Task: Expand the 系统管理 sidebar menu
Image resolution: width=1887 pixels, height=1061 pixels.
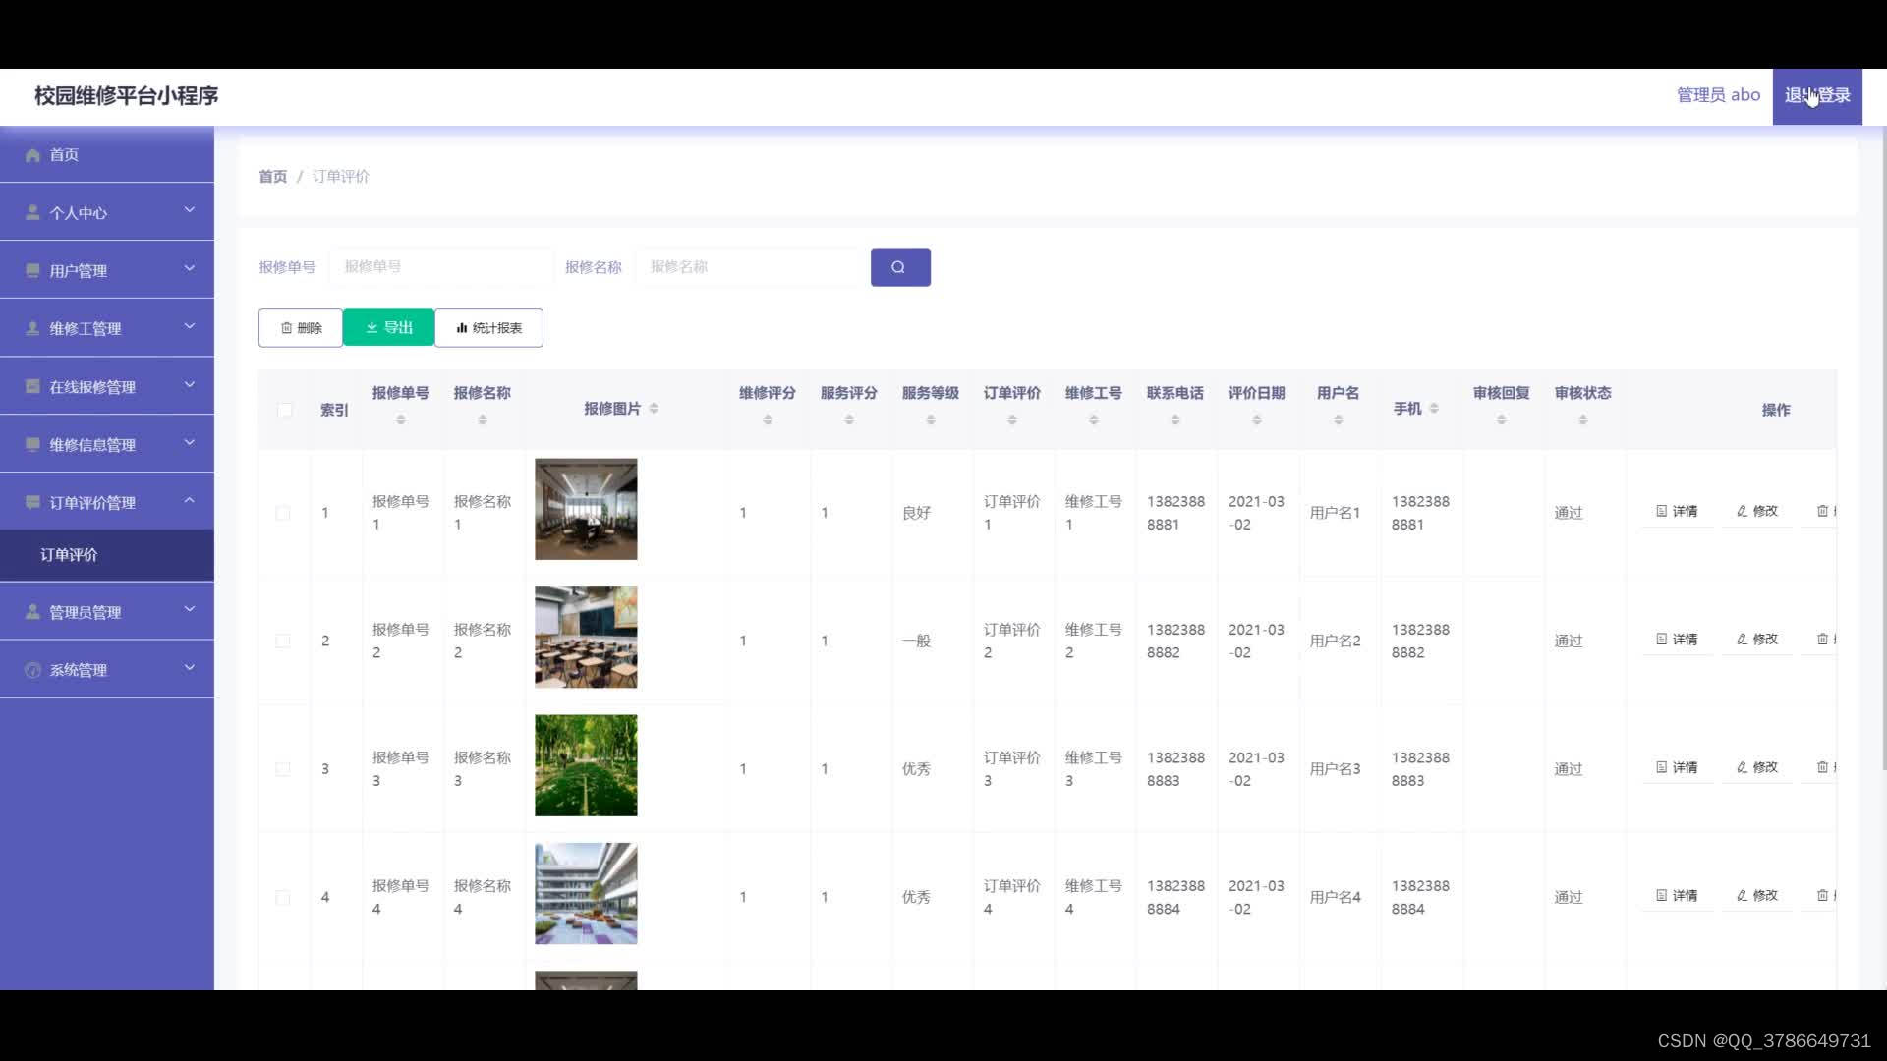Action: (107, 670)
